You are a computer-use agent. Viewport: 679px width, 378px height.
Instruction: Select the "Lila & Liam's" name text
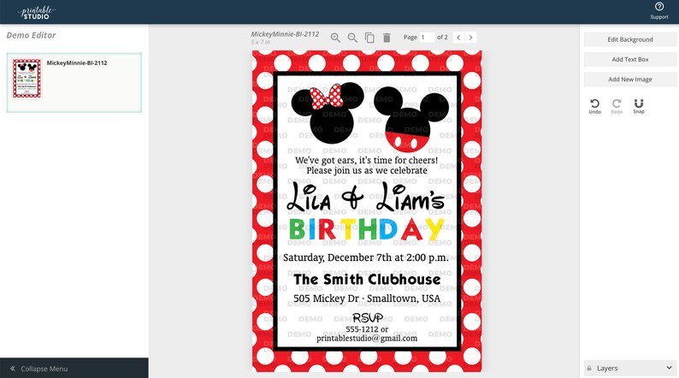coord(366,197)
